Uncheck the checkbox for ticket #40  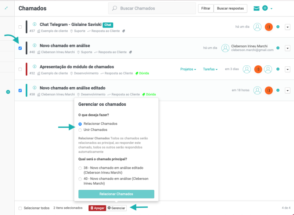20,48
